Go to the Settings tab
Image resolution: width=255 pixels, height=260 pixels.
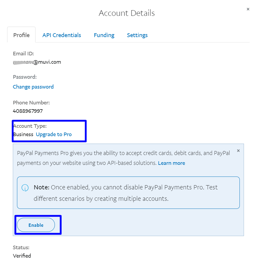137,35
